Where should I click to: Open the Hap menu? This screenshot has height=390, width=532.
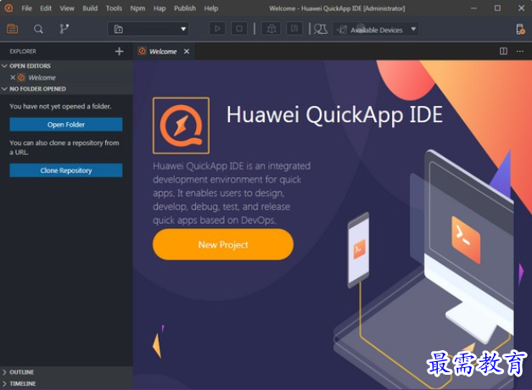160,8
